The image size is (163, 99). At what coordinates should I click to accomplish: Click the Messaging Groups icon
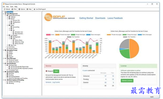pos(6,50)
